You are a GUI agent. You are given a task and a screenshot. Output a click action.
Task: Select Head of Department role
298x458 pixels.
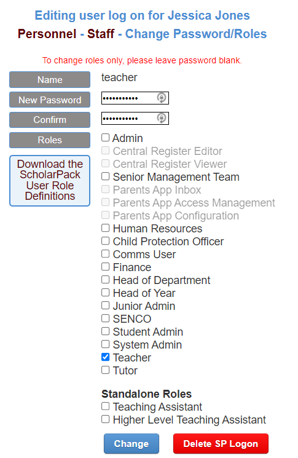(x=105, y=280)
